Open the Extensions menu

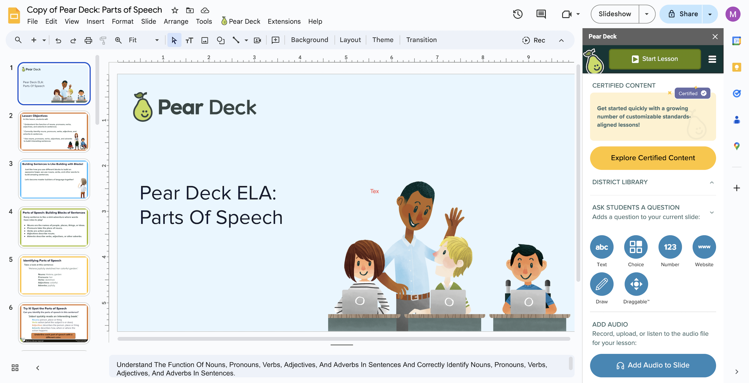click(284, 21)
